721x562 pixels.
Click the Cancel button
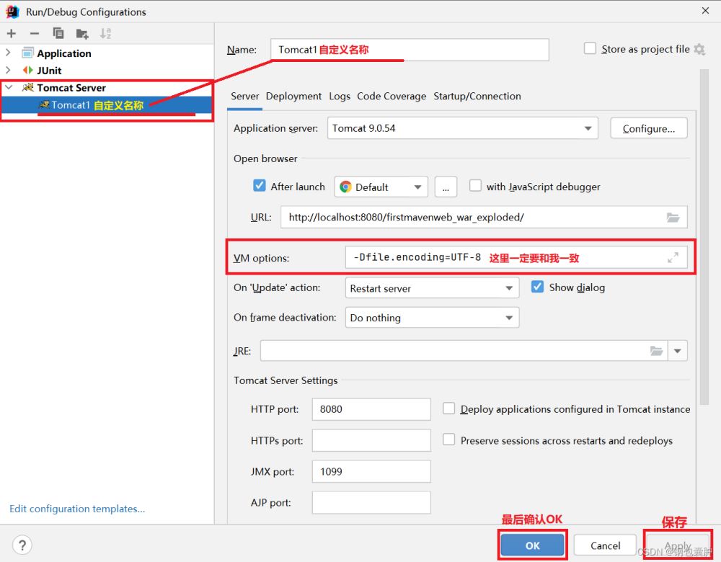pyautogui.click(x=605, y=545)
